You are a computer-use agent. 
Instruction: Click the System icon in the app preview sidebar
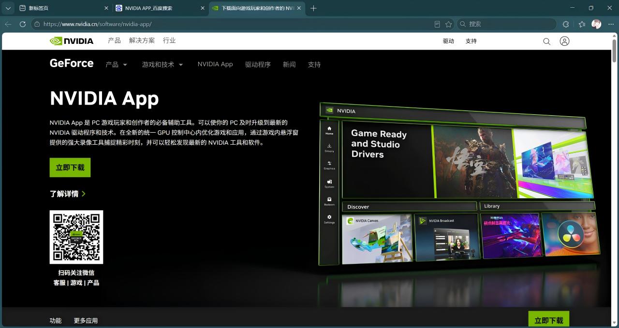[329, 183]
